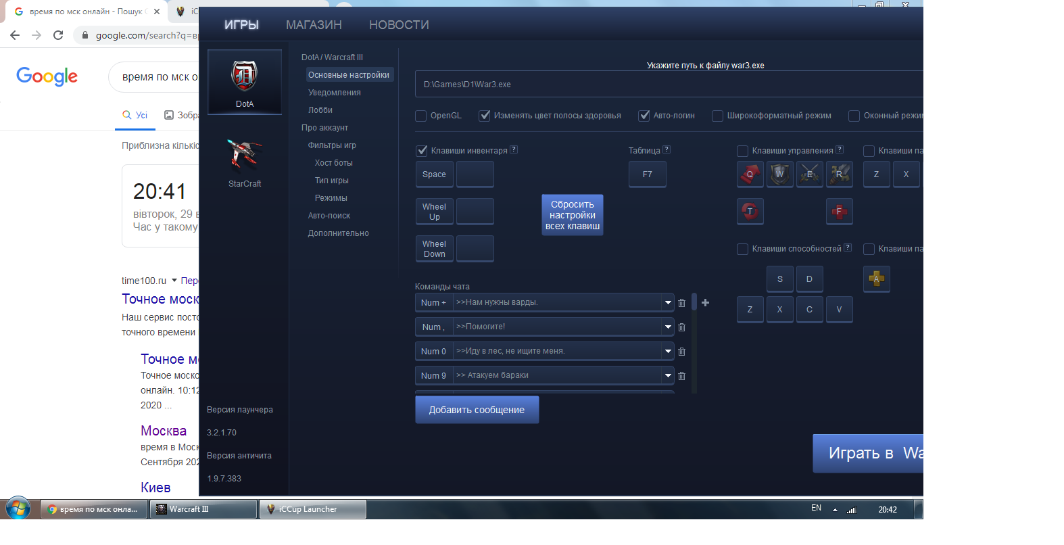Click Сбросить настройки всех клавиш button
This screenshot has width=1064, height=545.
pyautogui.click(x=573, y=215)
